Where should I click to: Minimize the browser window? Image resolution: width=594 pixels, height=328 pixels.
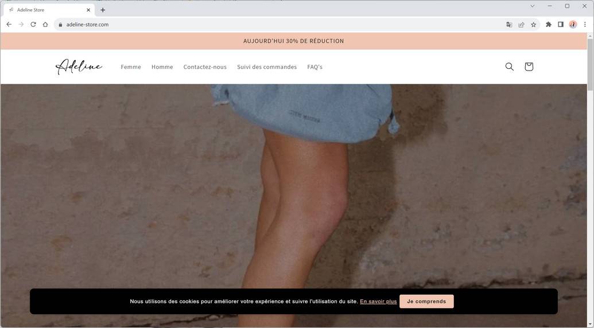(550, 6)
